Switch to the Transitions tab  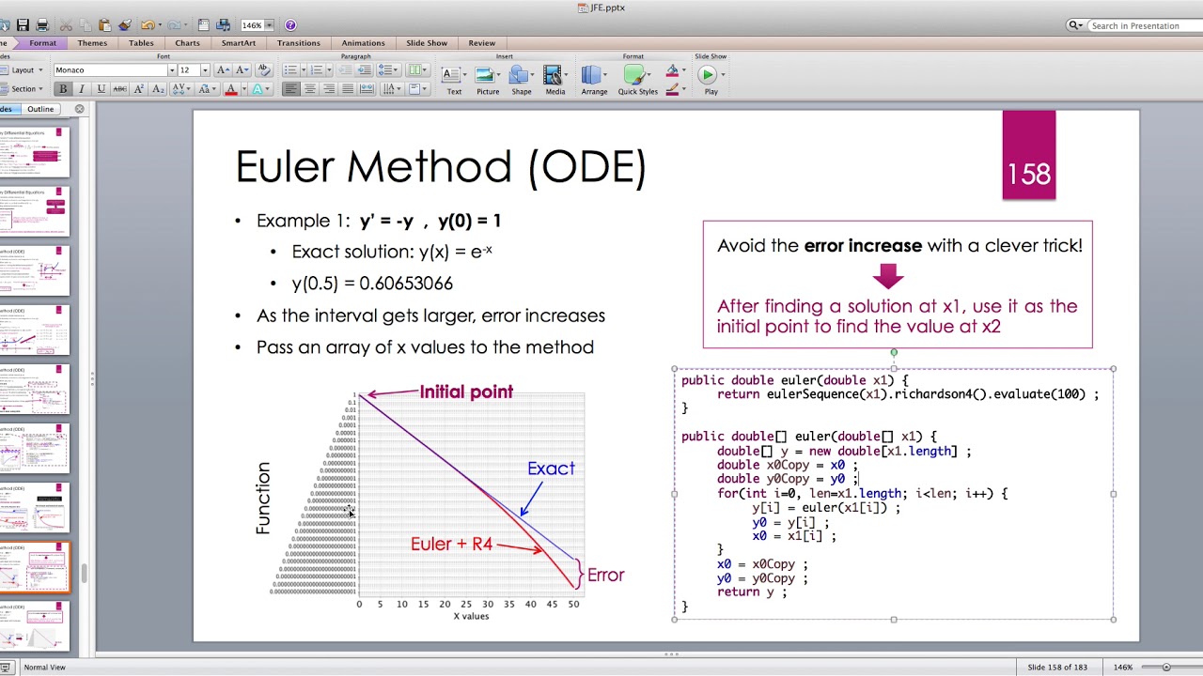(299, 43)
